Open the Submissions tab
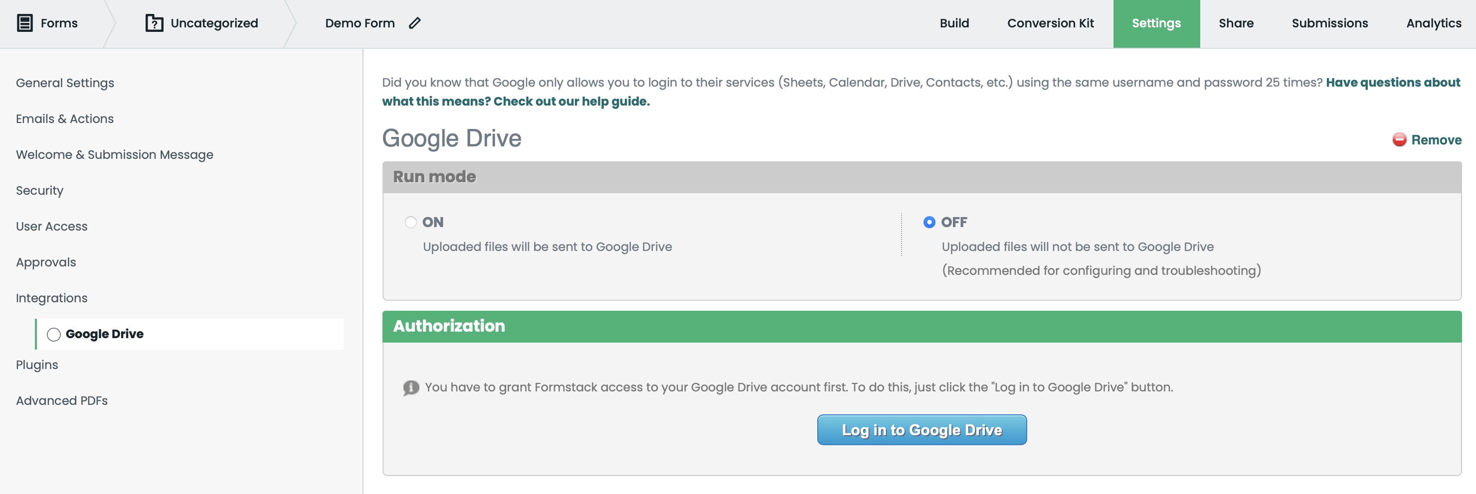The image size is (1476, 494). 1329,23
